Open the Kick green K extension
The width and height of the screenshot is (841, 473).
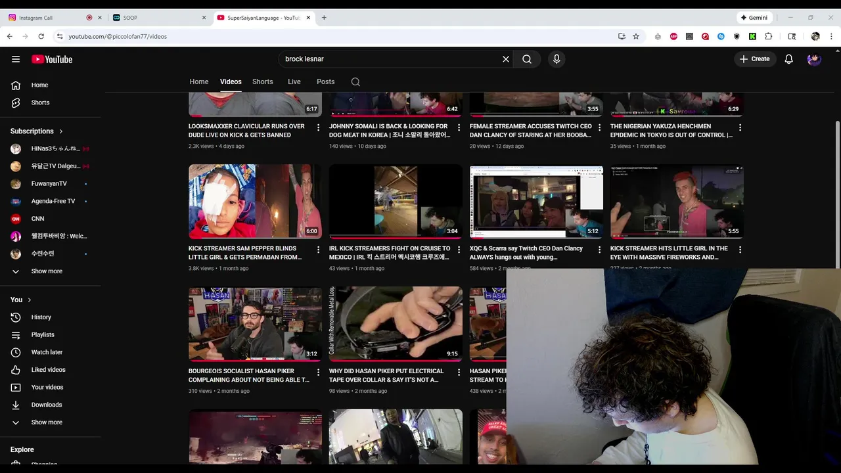pyautogui.click(x=752, y=36)
